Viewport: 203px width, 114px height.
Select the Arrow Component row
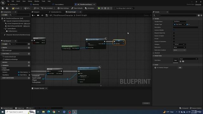[x=16, y=23]
